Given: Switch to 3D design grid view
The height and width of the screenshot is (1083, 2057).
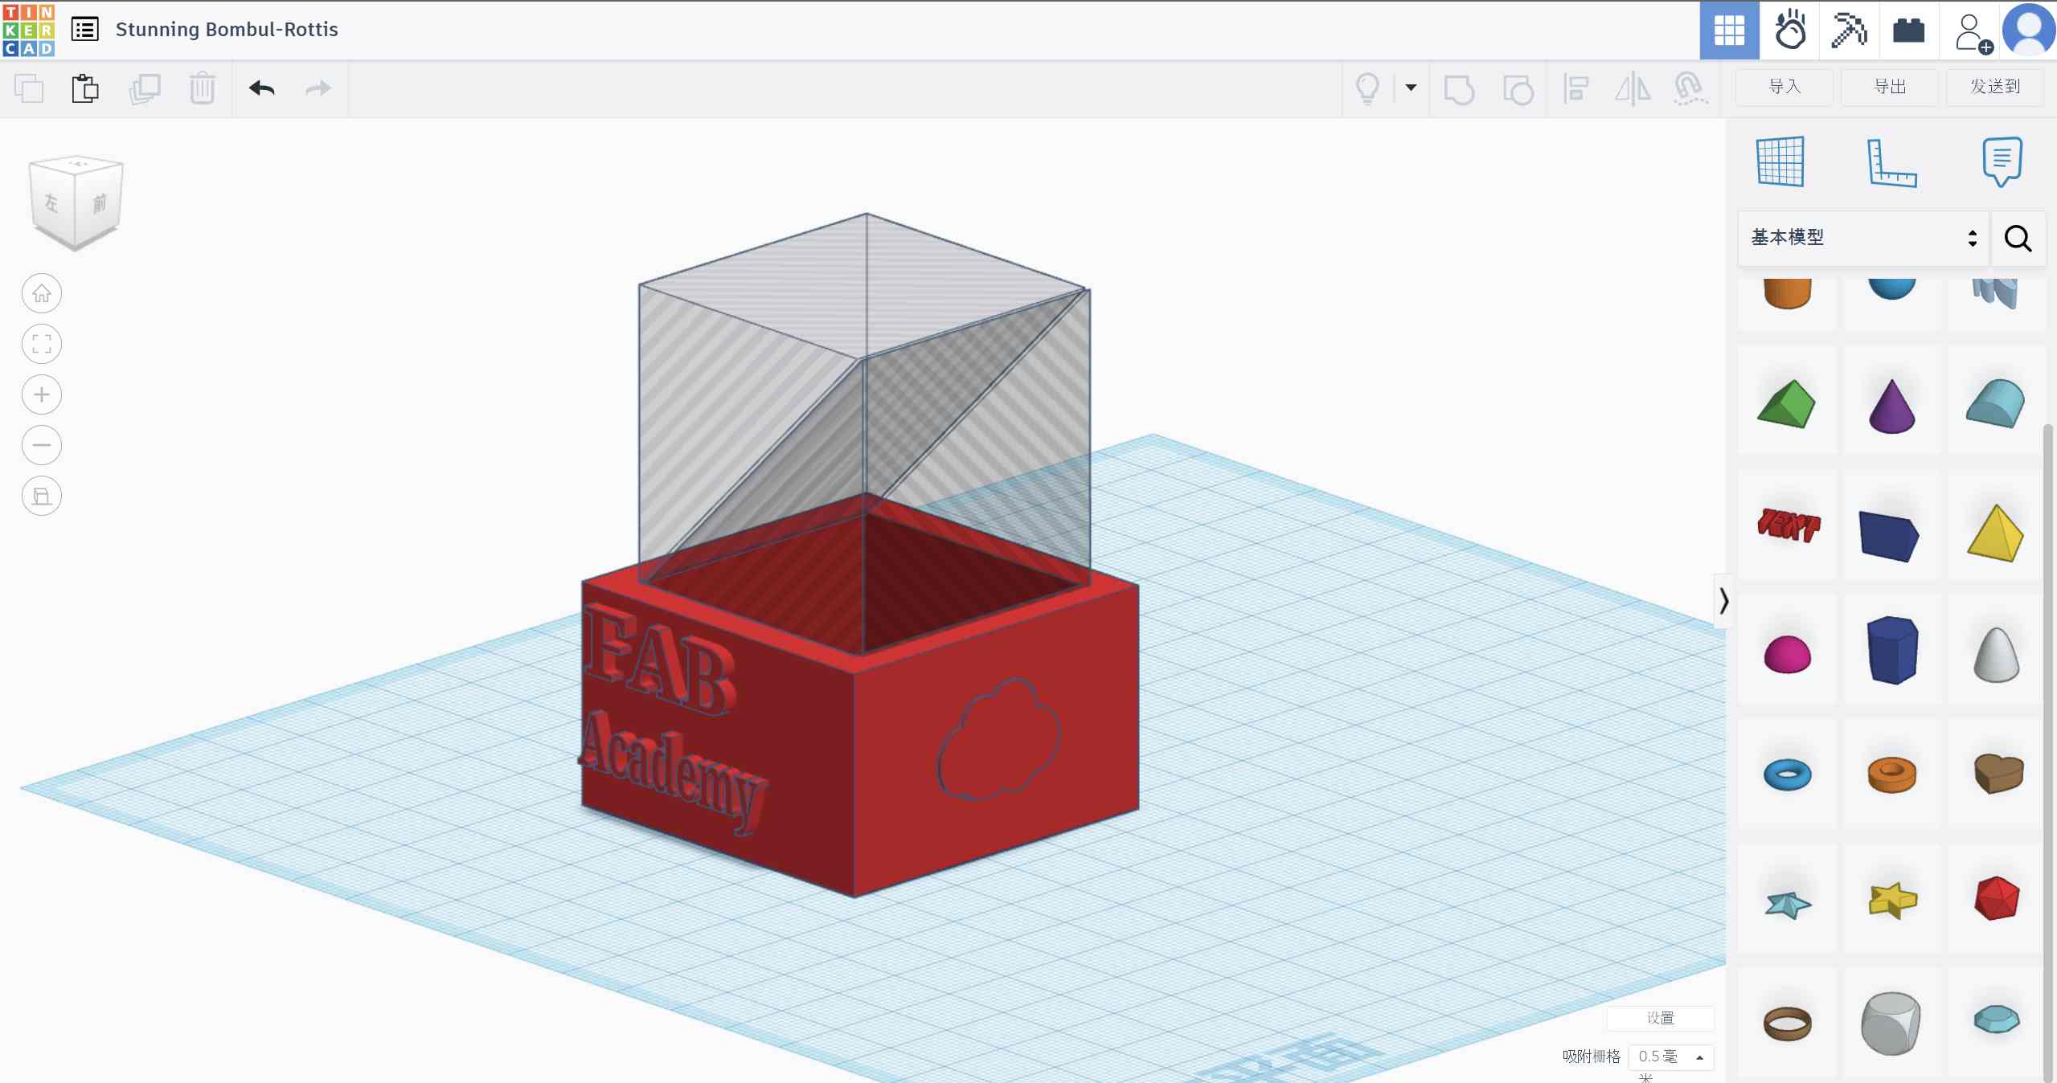Looking at the screenshot, I should click(1729, 31).
